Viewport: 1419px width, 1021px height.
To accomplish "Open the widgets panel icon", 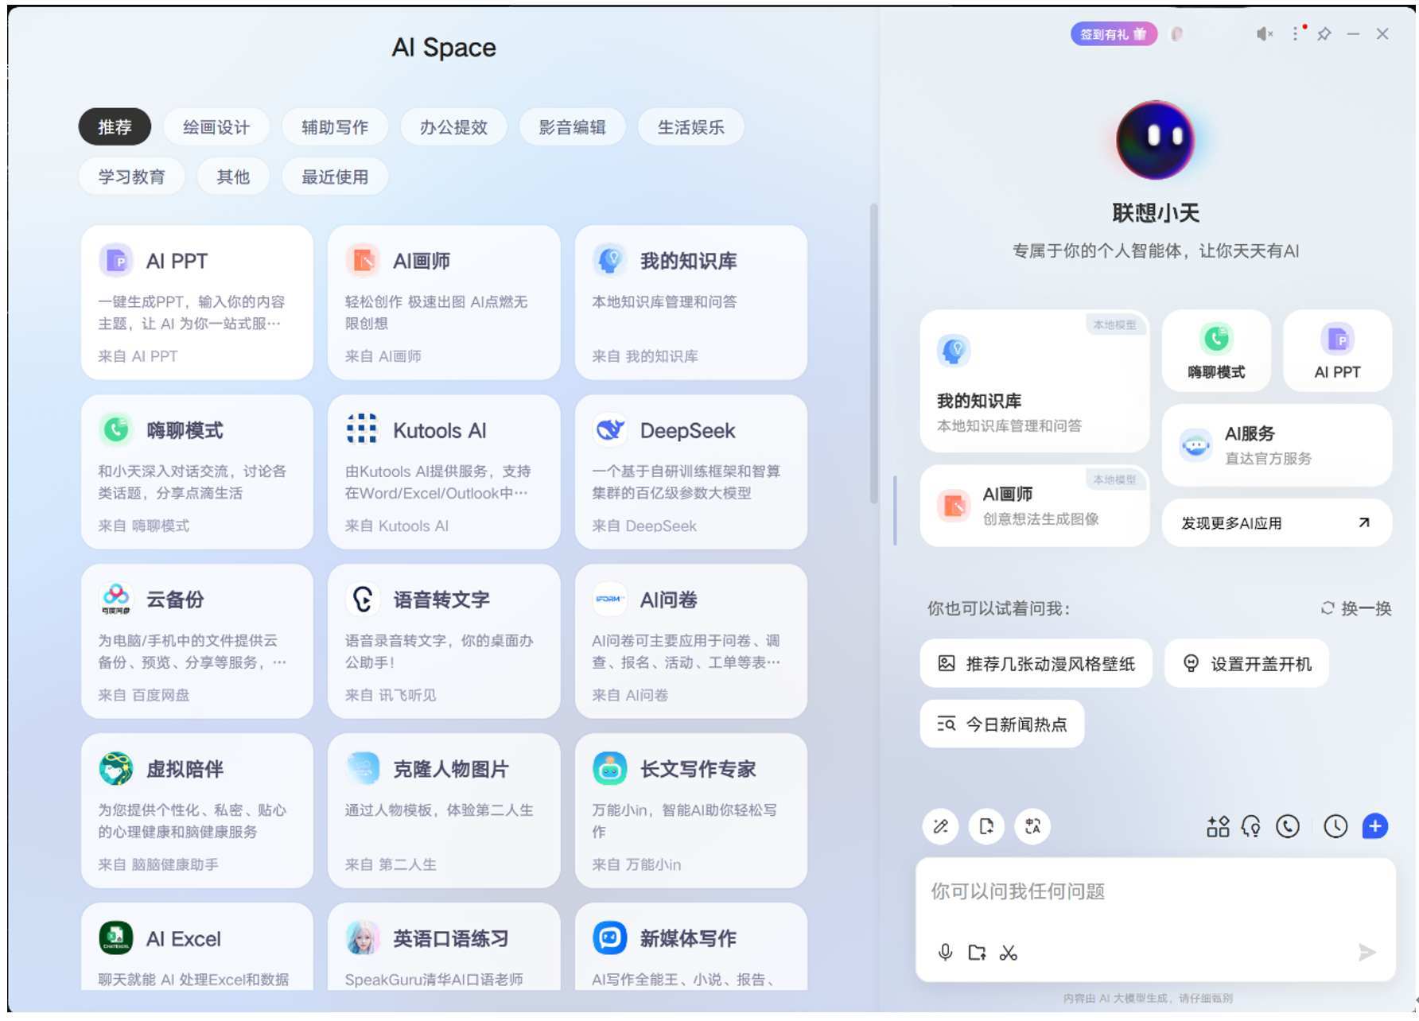I will point(1218,827).
